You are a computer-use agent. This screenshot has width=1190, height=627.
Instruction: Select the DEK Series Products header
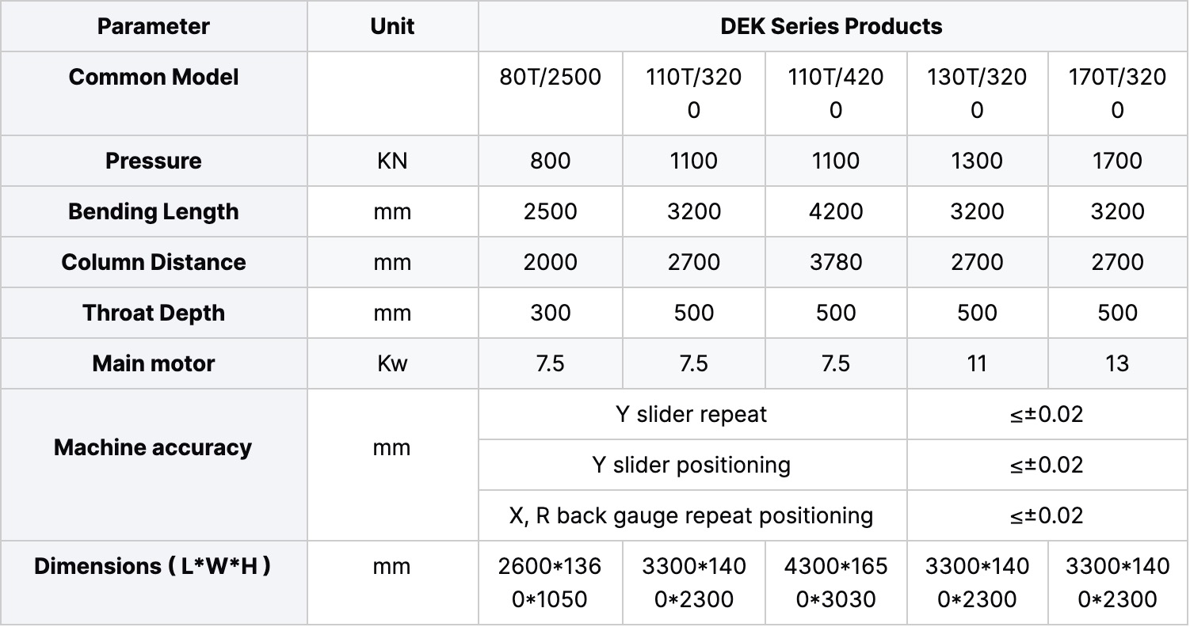point(831,26)
